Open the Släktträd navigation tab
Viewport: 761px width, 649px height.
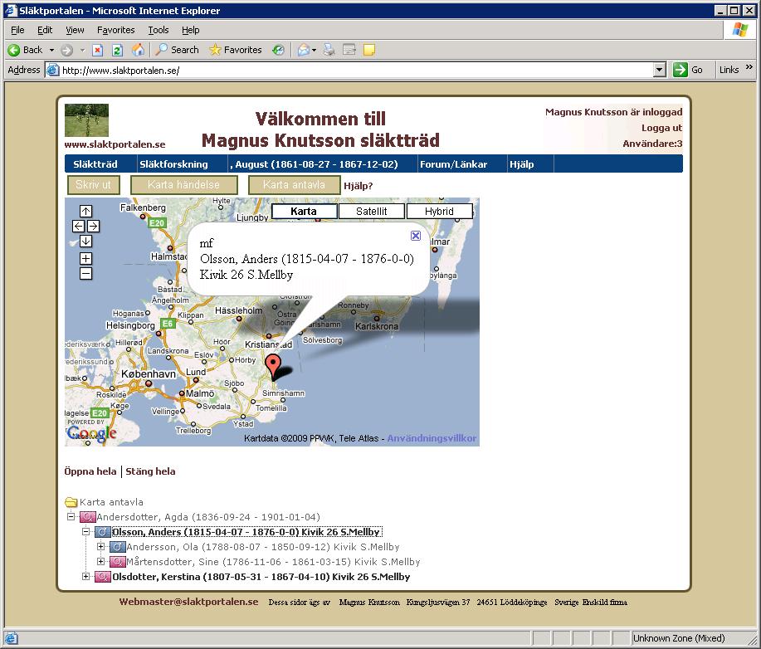95,164
